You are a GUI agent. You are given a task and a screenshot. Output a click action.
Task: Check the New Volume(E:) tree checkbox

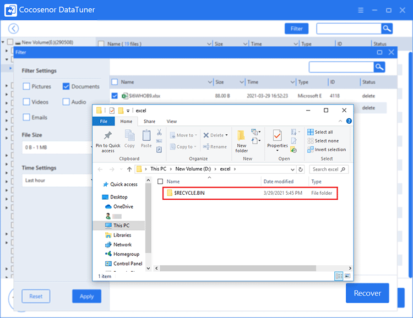[x=10, y=42]
